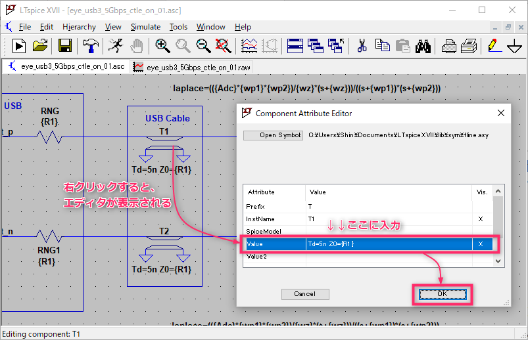
Task: Click the Paste clipboard icon
Action: [x=402, y=46]
